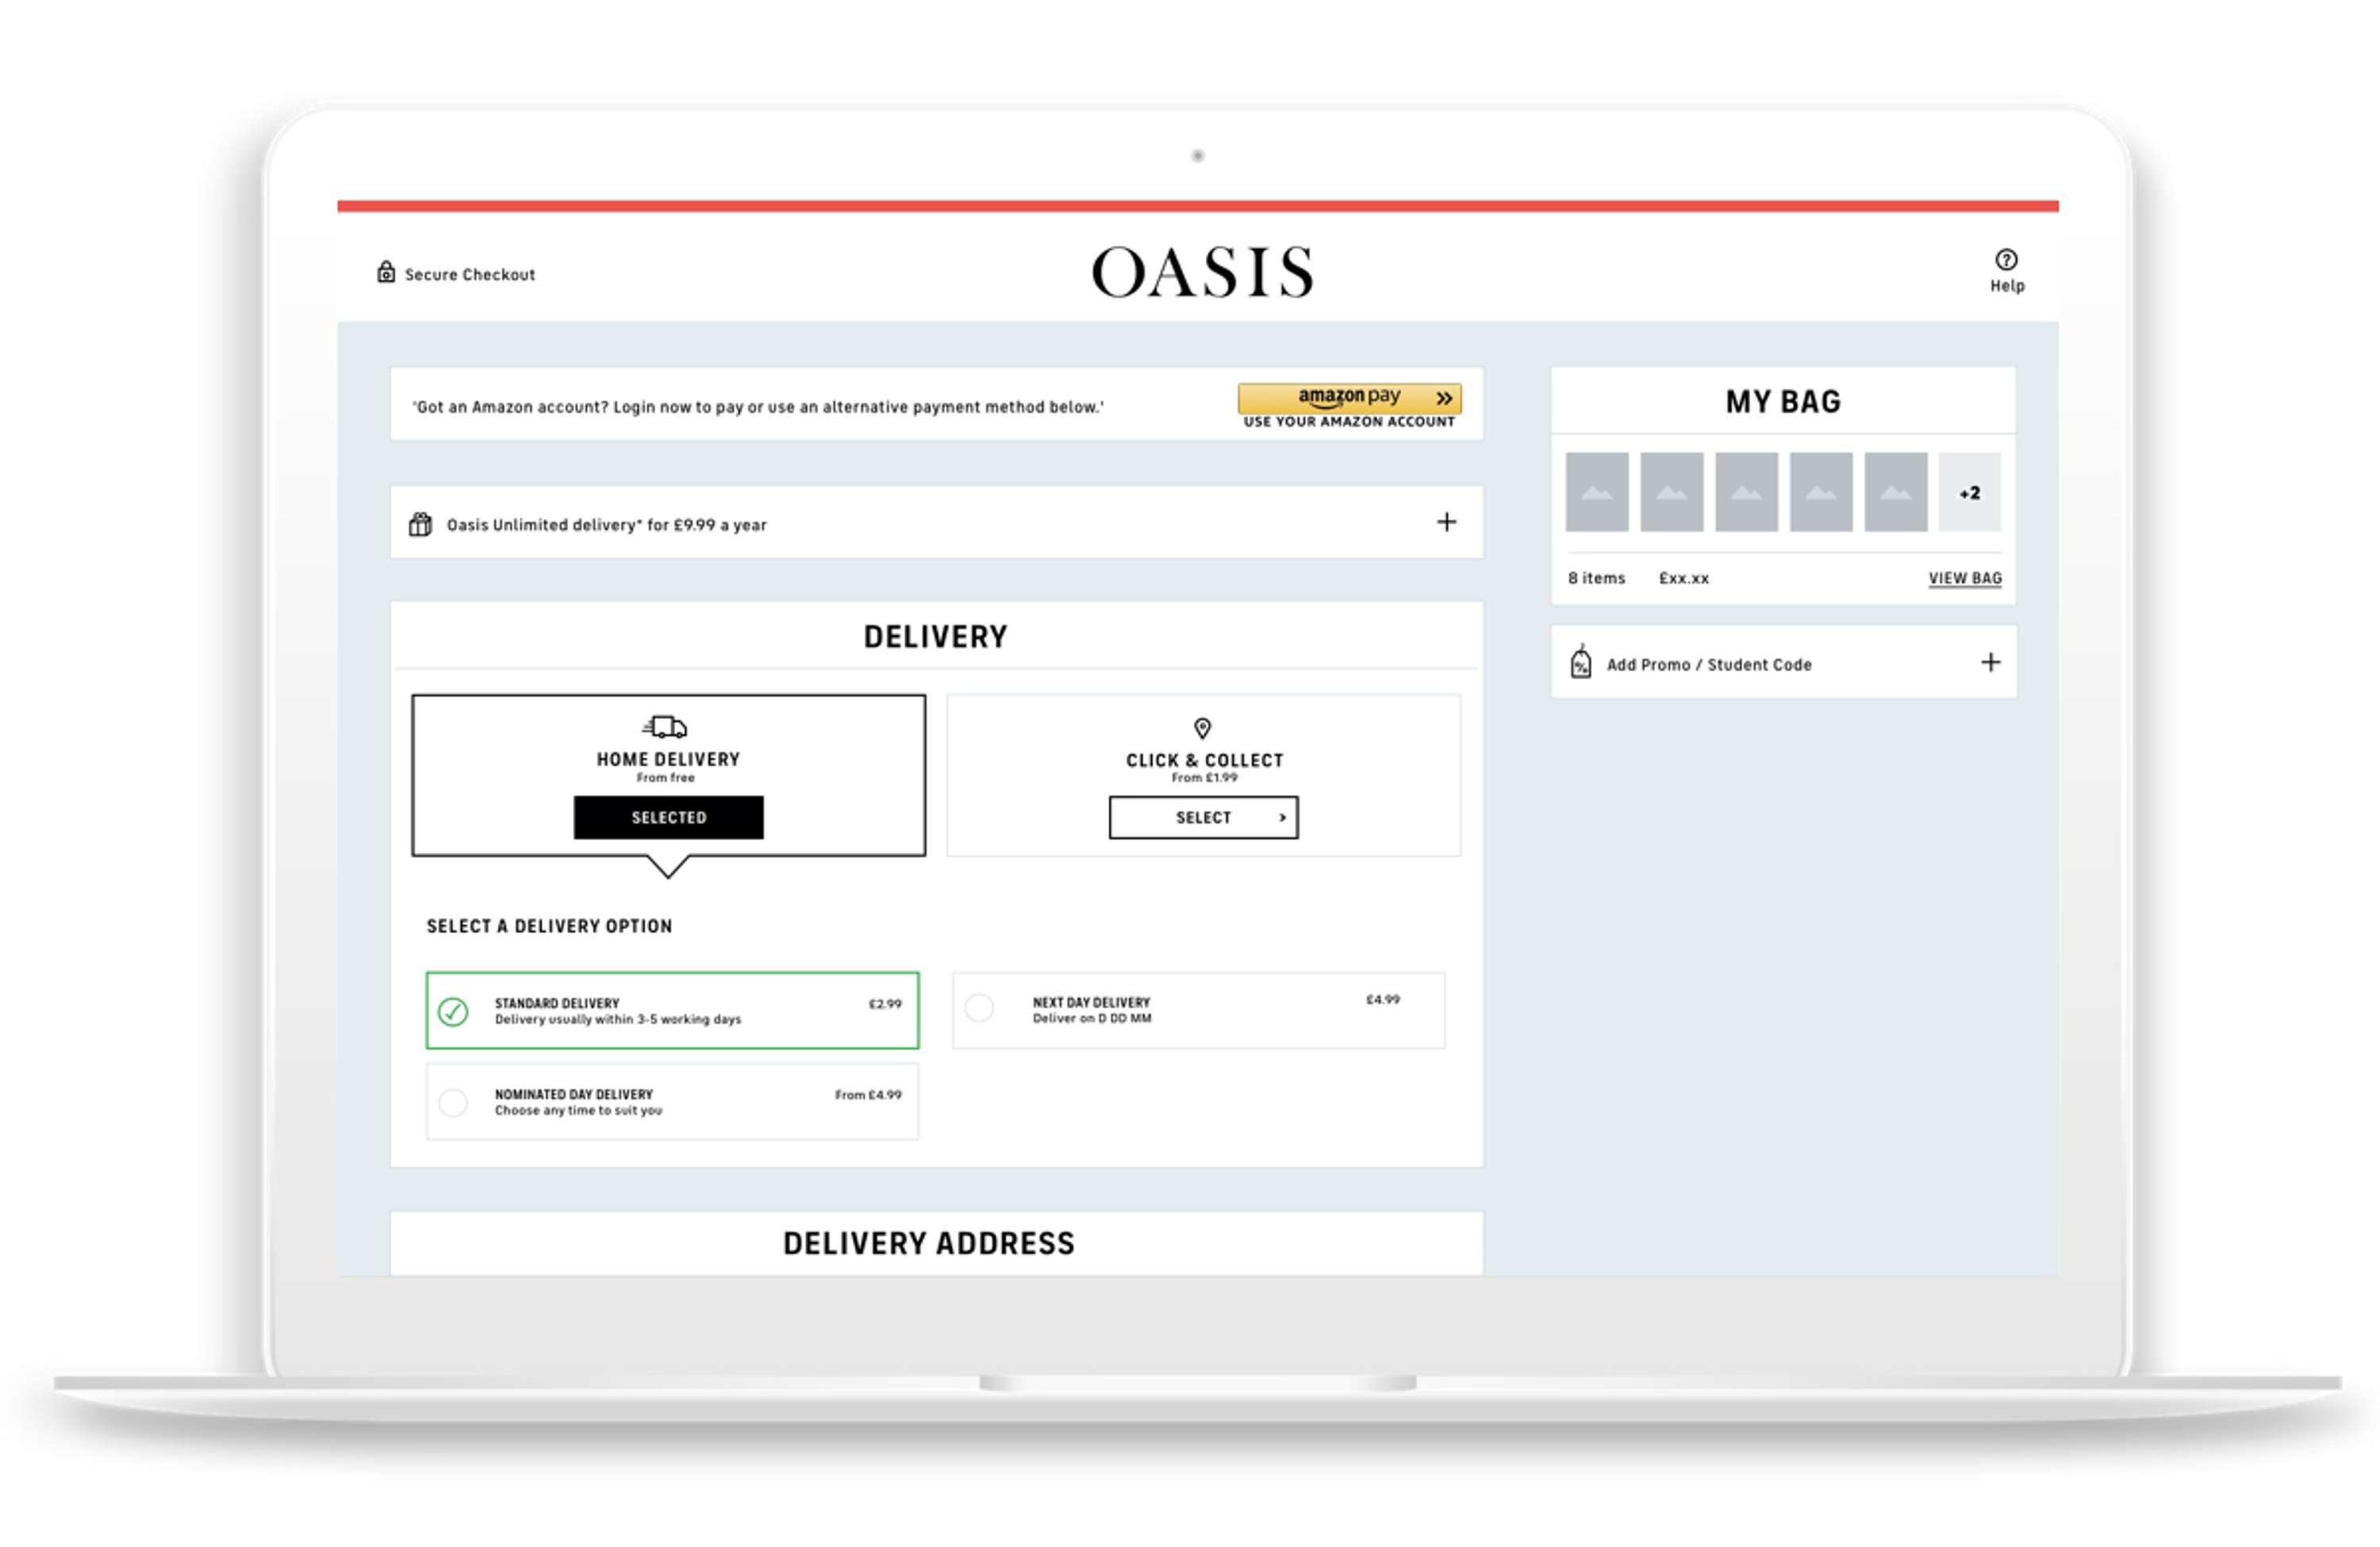Click the £2.99 standard delivery price
This screenshot has width=2380, height=1547.
[885, 1003]
